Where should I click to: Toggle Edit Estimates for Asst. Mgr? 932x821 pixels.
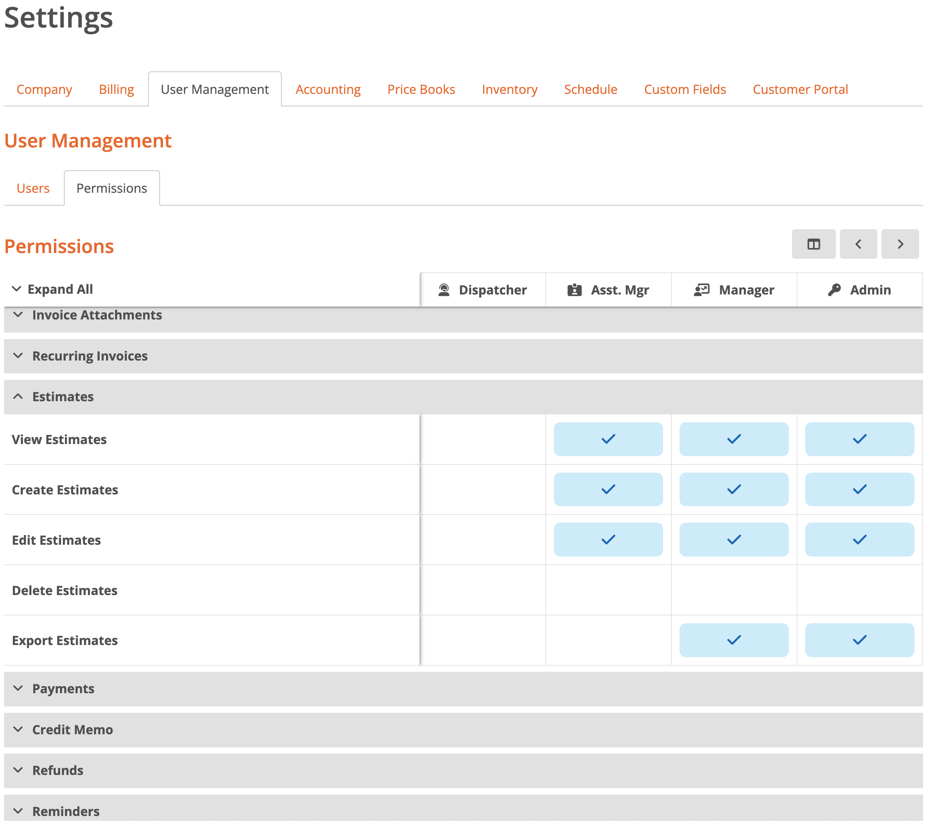[608, 539]
